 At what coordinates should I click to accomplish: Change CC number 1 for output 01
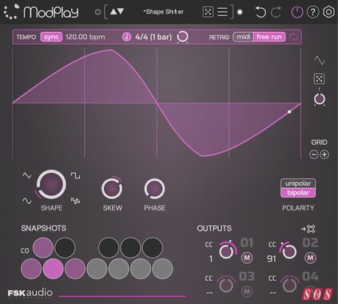[211, 258]
